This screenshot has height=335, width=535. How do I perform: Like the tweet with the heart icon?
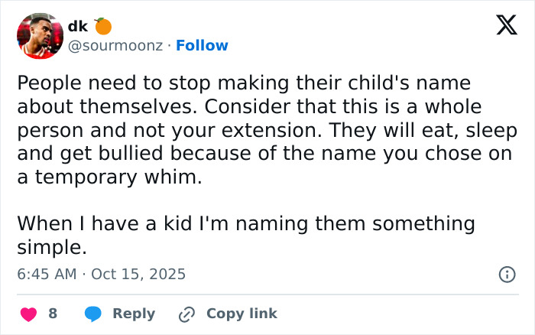tap(28, 314)
